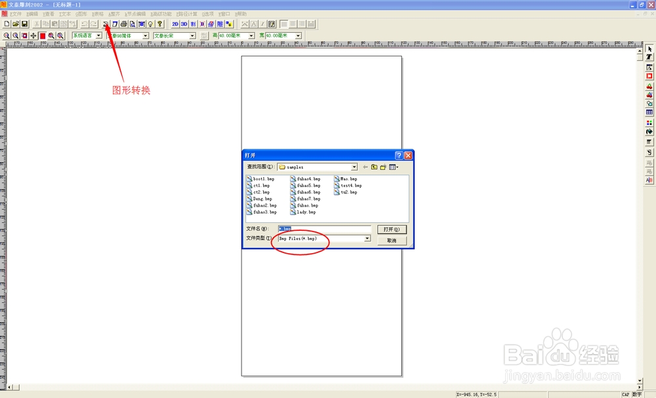Expand the 查找范围 samples folder dropdown
Viewport: 656px width, 398px height.
(x=354, y=167)
